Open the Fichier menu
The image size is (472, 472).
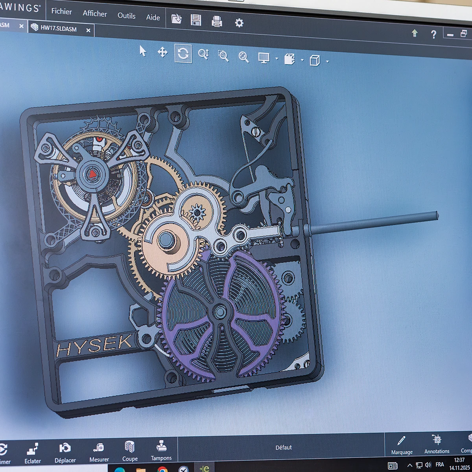pos(61,11)
